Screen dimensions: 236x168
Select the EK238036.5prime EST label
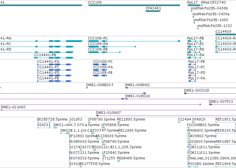111,136
